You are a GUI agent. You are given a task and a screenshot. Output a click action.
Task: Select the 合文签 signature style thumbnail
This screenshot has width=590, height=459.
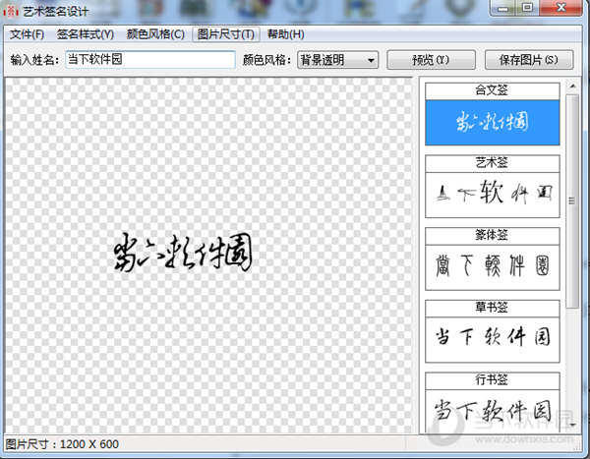click(492, 122)
